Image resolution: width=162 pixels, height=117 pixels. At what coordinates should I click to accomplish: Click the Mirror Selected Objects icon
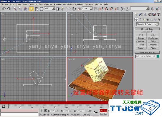tap(152, 9)
